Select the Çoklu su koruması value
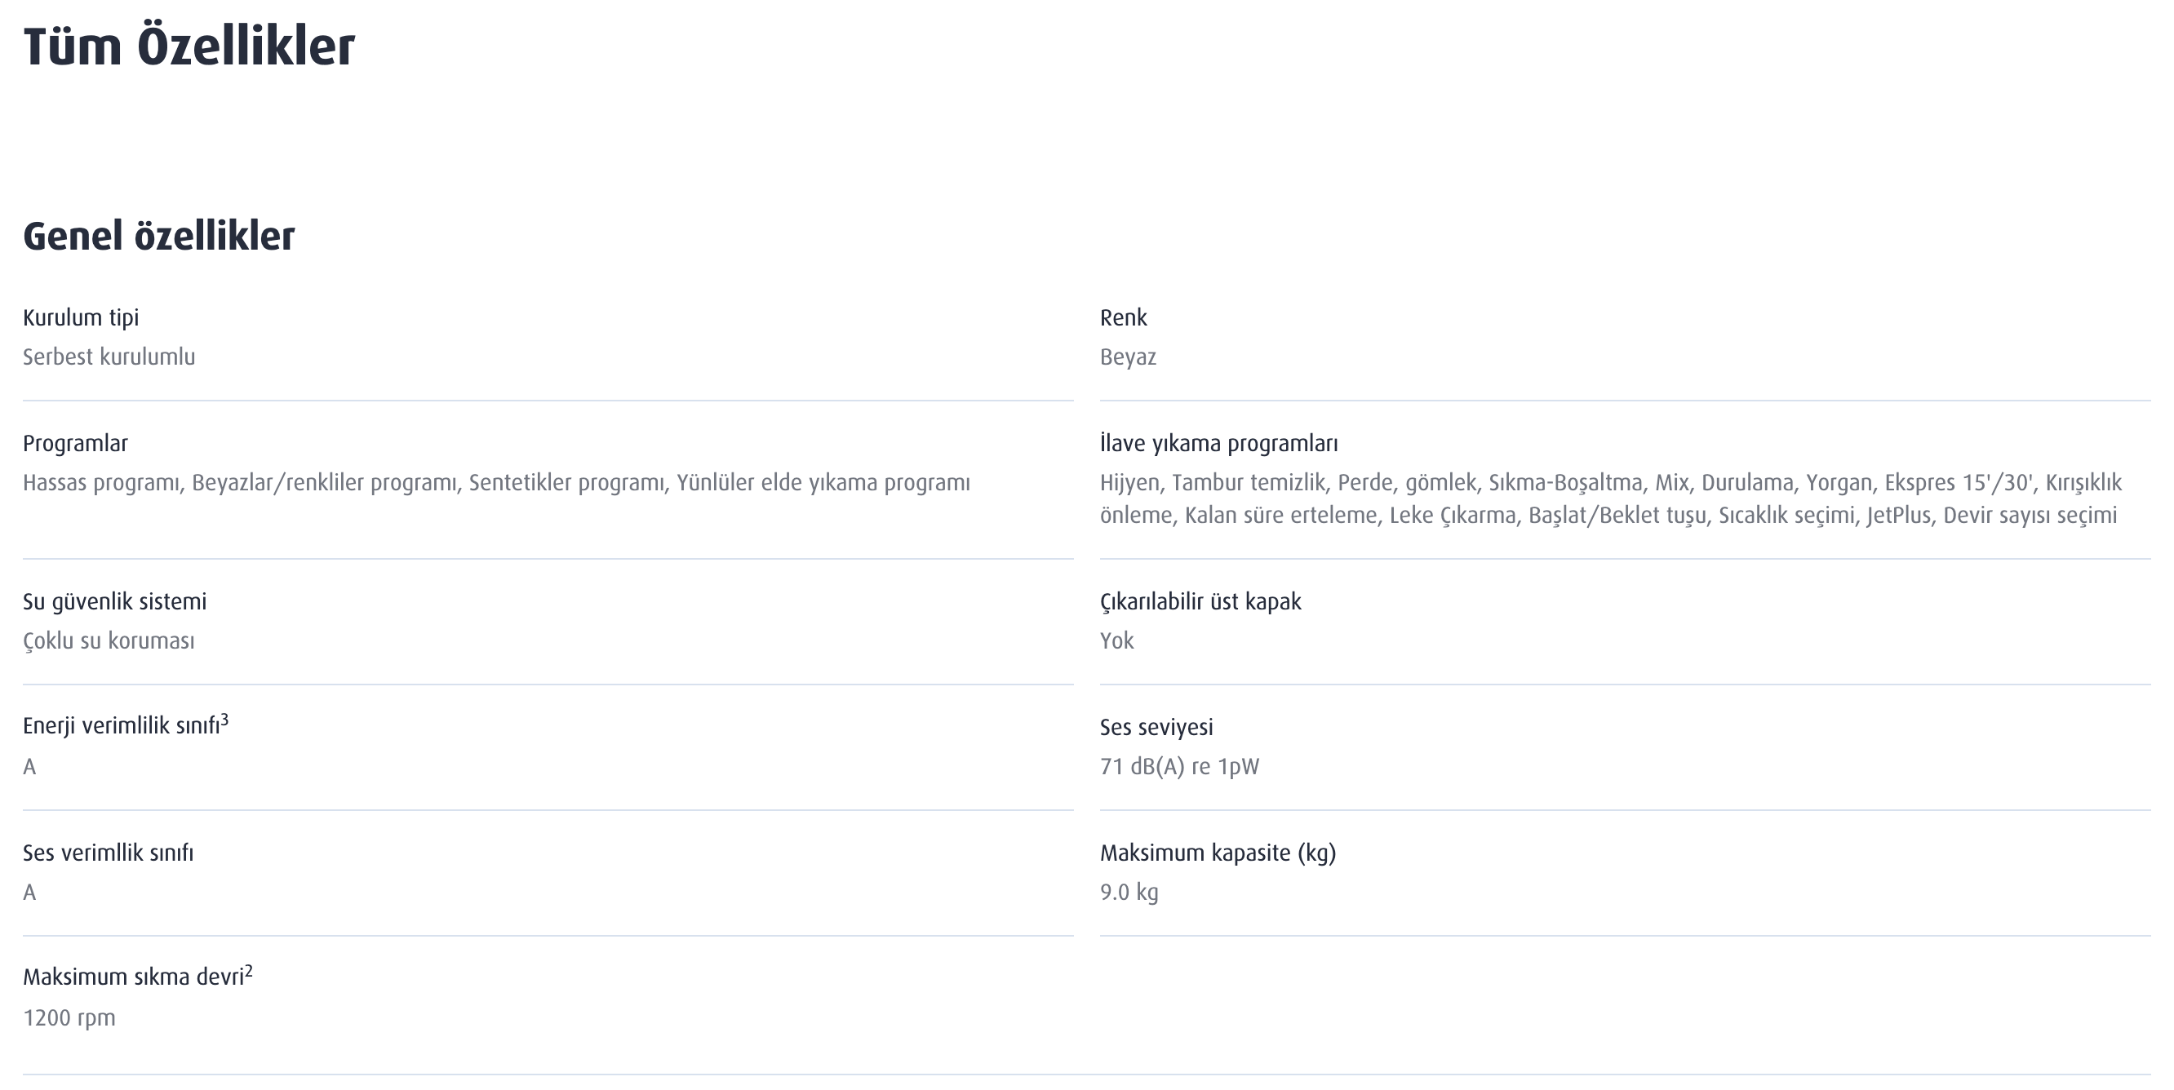Viewport: 2174px width, 1090px height. point(109,640)
